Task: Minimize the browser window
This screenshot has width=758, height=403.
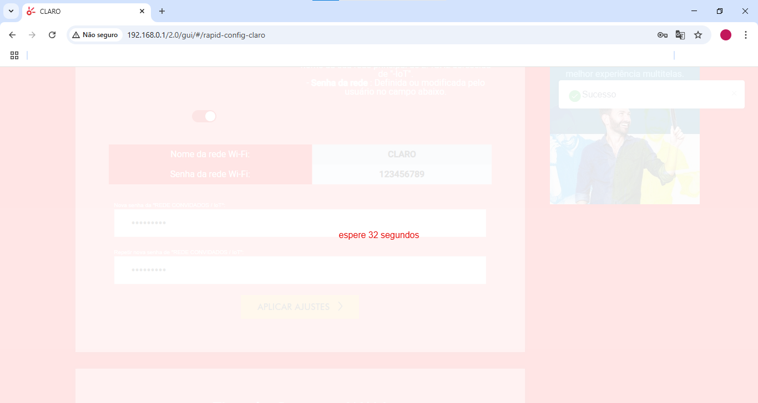Action: coord(694,11)
